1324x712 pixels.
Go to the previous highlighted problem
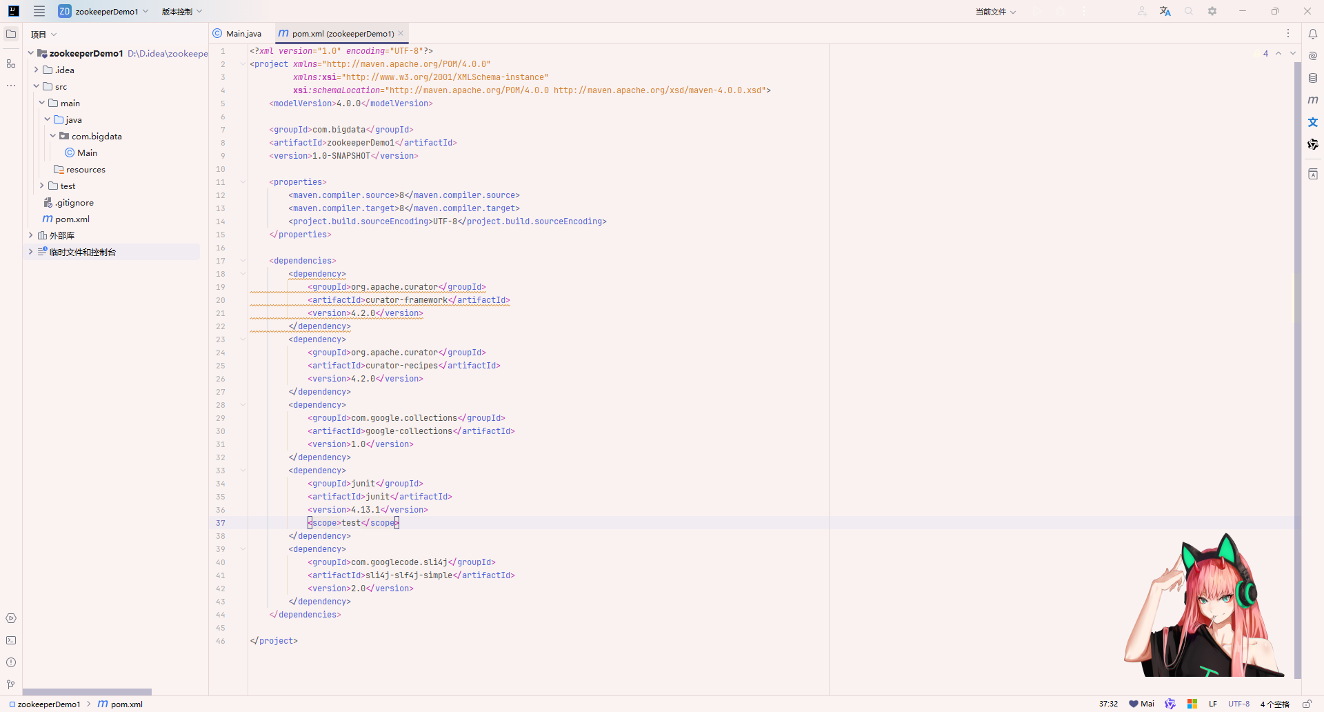(x=1278, y=53)
